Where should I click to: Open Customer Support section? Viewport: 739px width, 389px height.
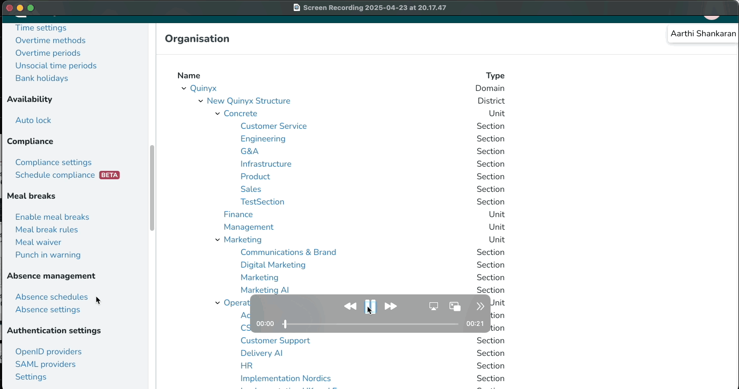(275, 341)
